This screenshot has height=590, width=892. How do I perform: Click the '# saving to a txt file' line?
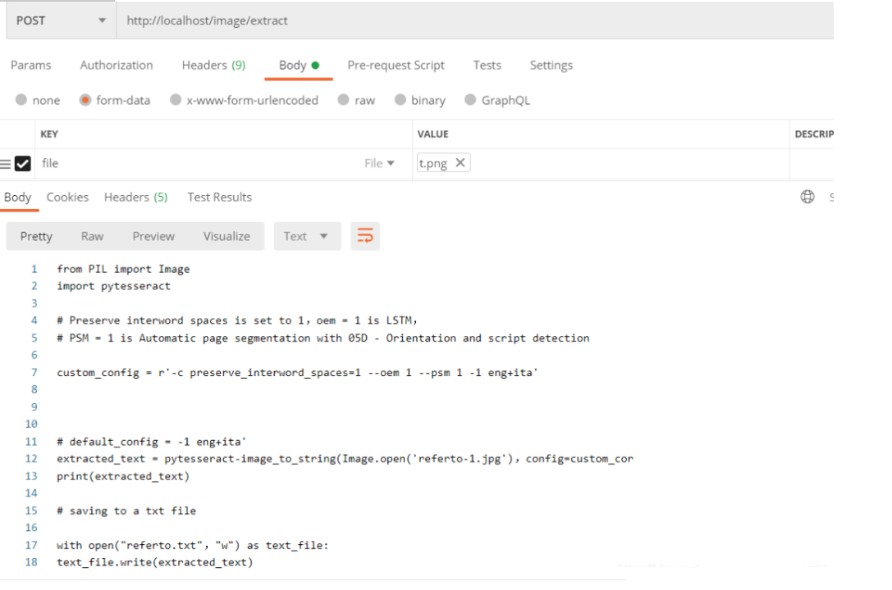point(126,511)
